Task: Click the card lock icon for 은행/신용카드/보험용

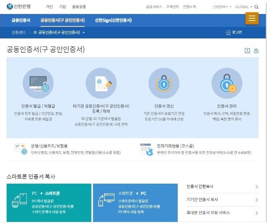Action: click(x=21, y=149)
